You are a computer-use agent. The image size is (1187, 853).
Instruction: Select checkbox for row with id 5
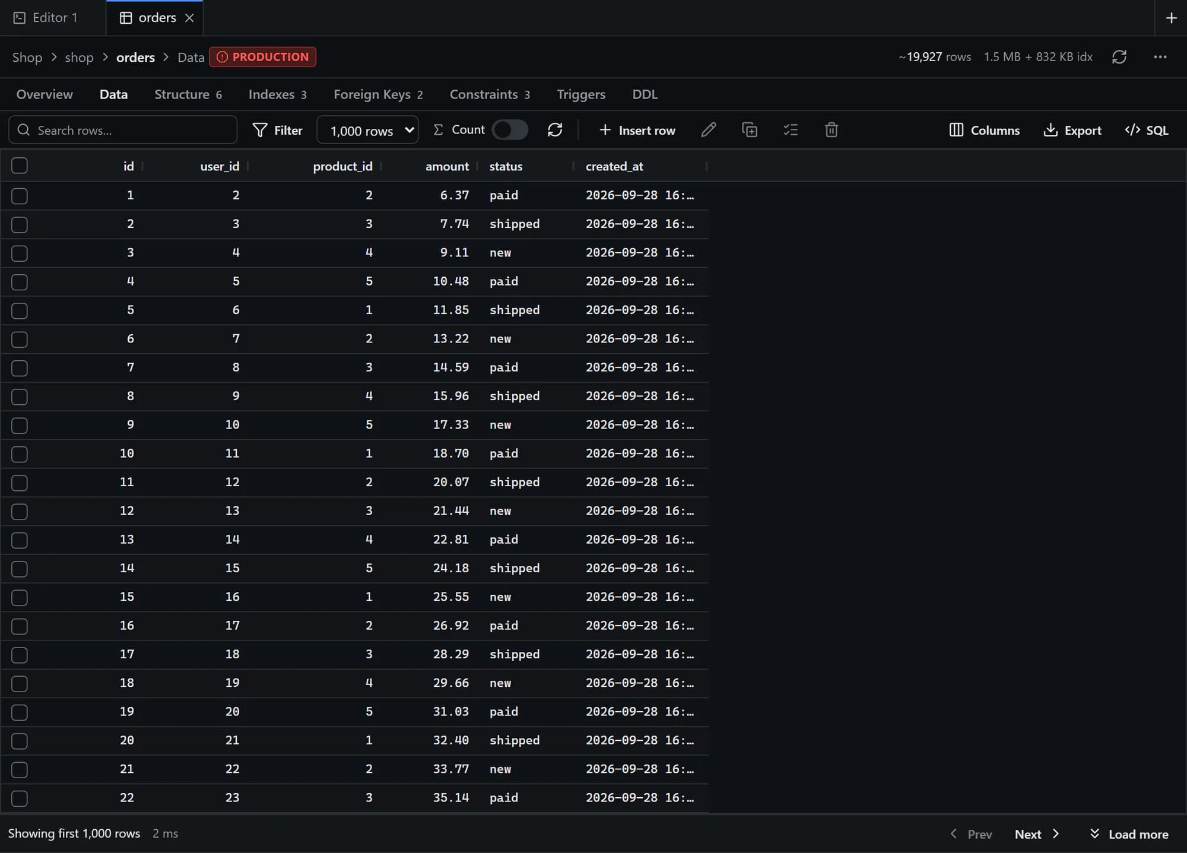(x=20, y=310)
